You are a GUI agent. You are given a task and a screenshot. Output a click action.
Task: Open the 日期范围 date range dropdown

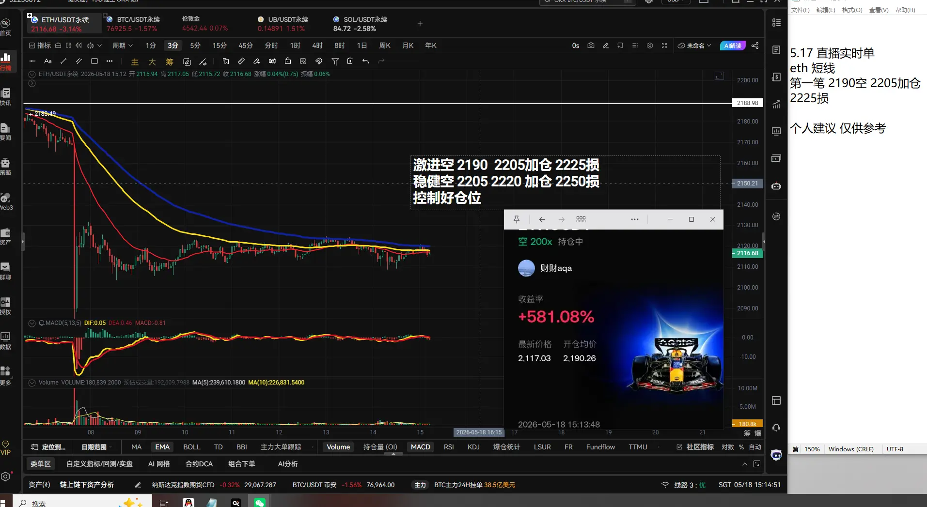(96, 447)
